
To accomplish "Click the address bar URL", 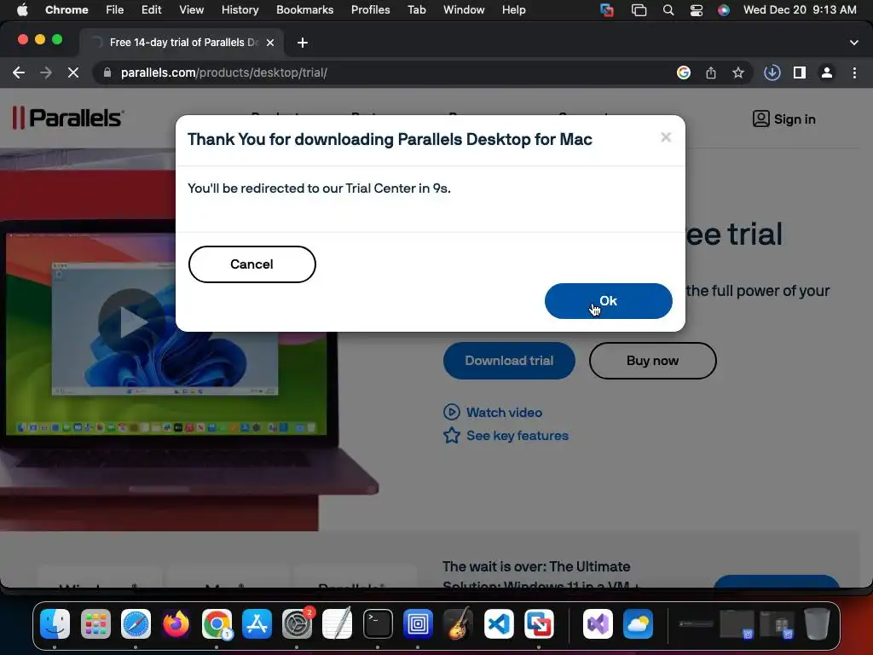I will [x=224, y=72].
